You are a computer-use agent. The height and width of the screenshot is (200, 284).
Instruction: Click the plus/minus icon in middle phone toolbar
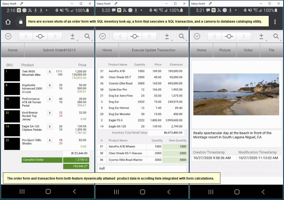[167, 37]
